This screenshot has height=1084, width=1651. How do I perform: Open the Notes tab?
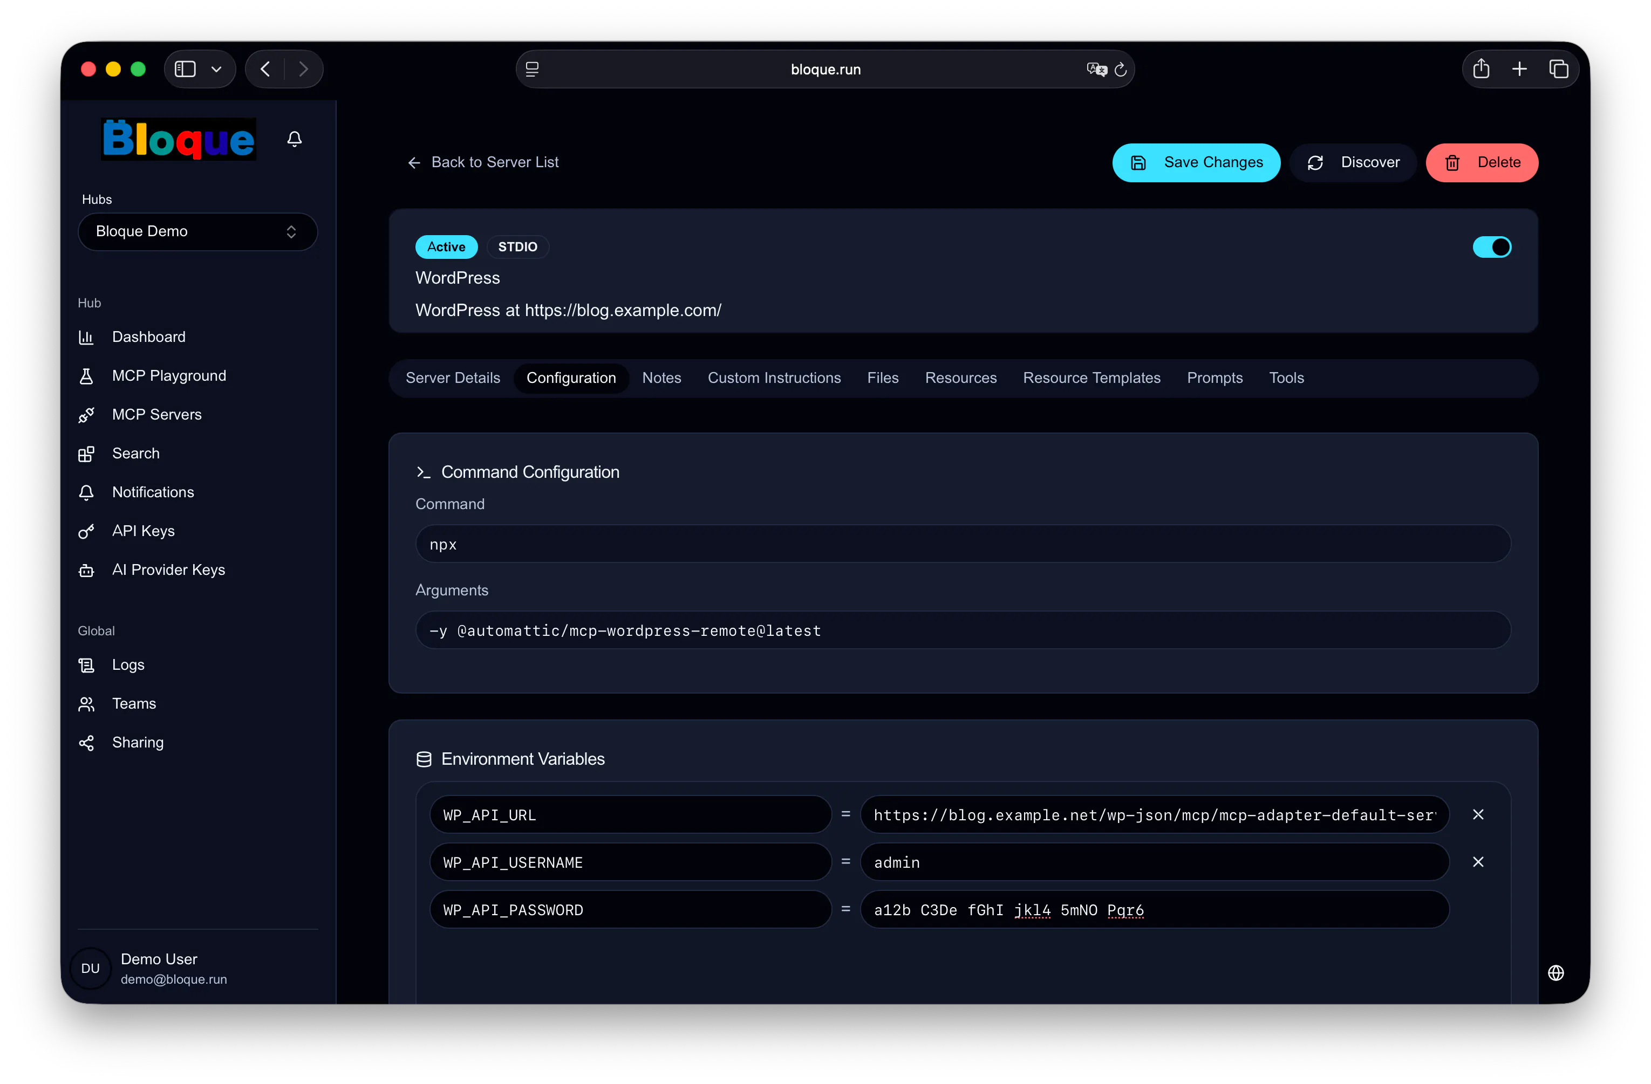[661, 378]
